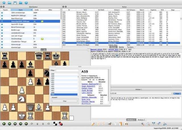Click the Filter button in ECO window
The height and width of the screenshot is (130, 182).
click(x=65, y=101)
